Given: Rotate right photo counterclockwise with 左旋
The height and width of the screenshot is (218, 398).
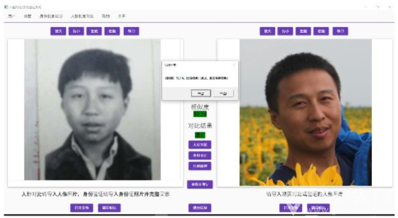Looking at the screenshot, I should tap(303, 31).
